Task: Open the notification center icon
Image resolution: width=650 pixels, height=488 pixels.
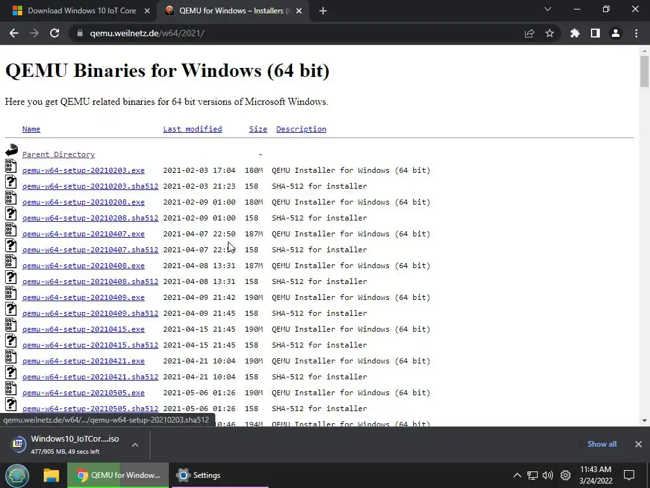Action: click(x=629, y=475)
